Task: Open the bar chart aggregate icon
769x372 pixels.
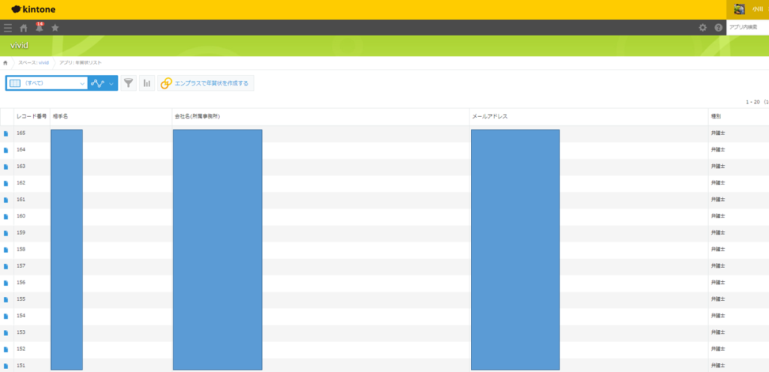Action: (146, 83)
